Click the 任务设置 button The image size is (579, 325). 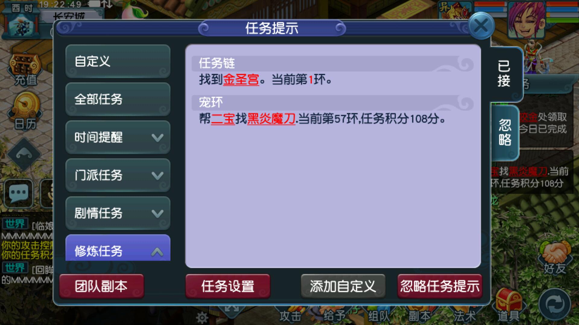(228, 286)
